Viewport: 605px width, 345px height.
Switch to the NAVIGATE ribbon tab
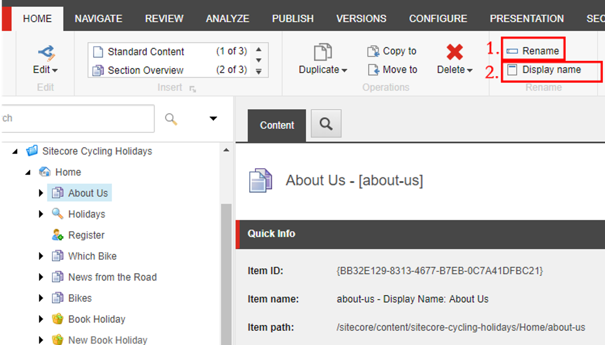point(98,19)
